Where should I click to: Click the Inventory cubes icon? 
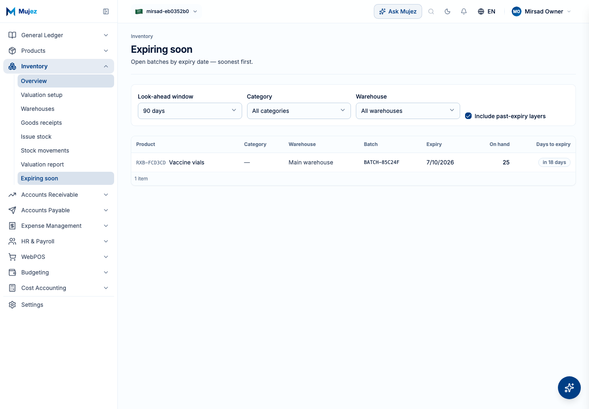tap(12, 66)
